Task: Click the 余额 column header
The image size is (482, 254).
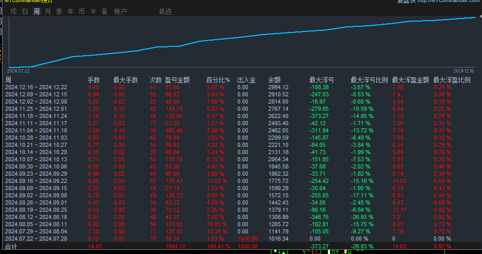Action: [274, 80]
